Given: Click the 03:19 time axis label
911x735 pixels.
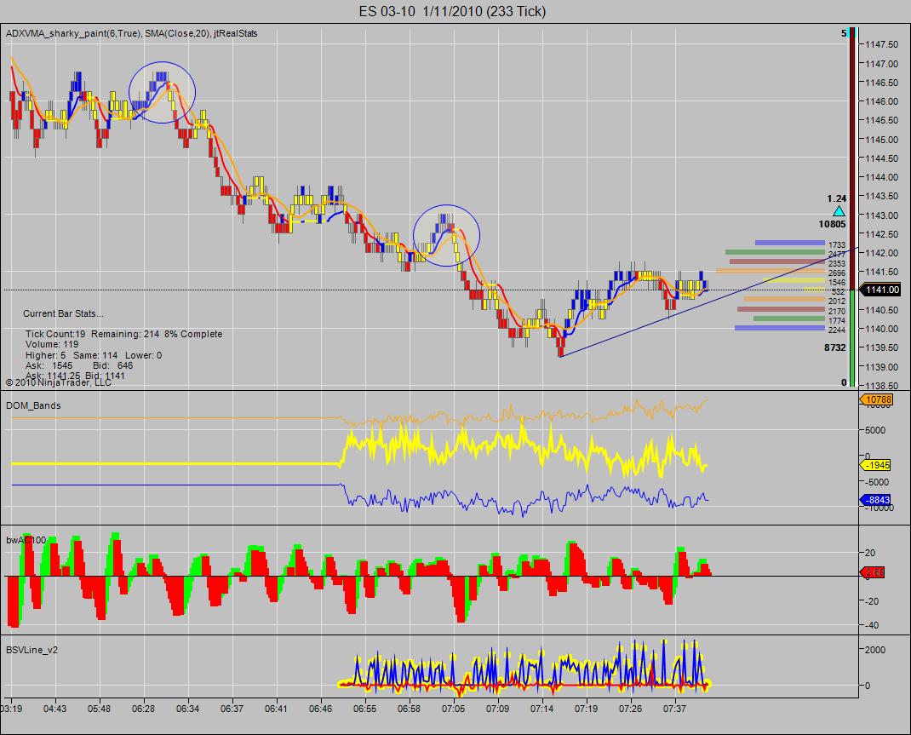Looking at the screenshot, I should pos(12,709).
